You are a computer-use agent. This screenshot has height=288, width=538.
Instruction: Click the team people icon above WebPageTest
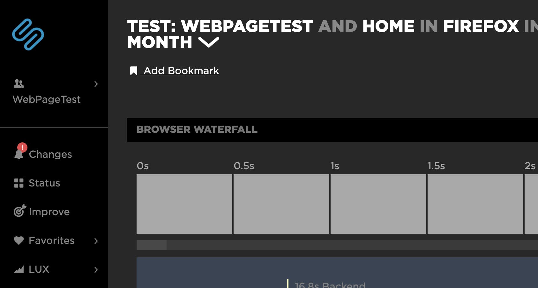[19, 84]
